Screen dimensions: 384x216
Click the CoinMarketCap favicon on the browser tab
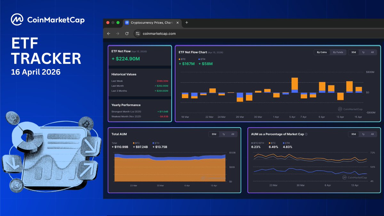tap(127, 23)
